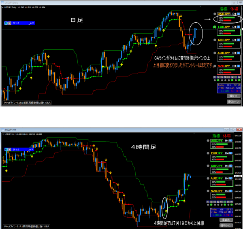This screenshot has width=243, height=229.
Task: Select the W timeframe tab in H4 panel
Action: tap(232, 202)
